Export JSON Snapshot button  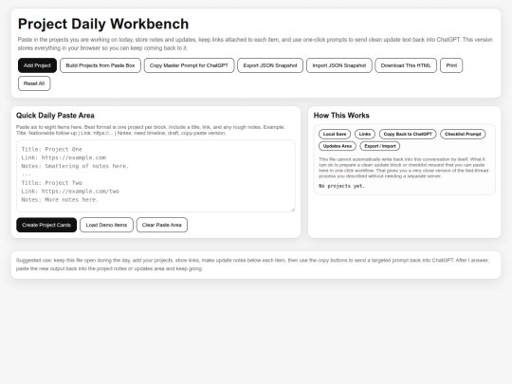(x=270, y=65)
